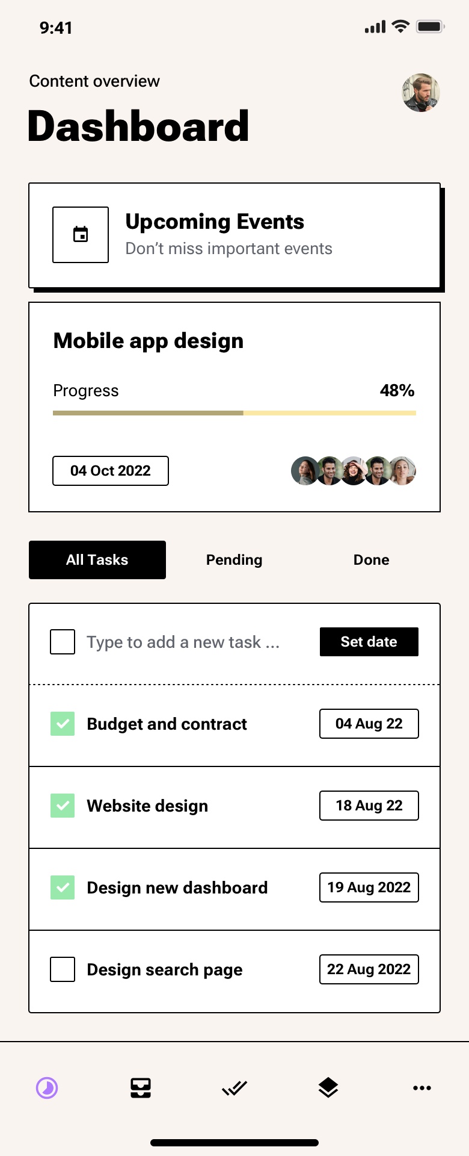Tap the team member avatars group

pos(354,471)
